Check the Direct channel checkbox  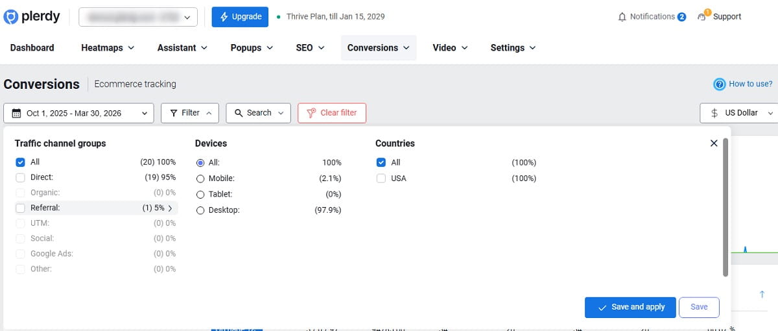[20, 177]
